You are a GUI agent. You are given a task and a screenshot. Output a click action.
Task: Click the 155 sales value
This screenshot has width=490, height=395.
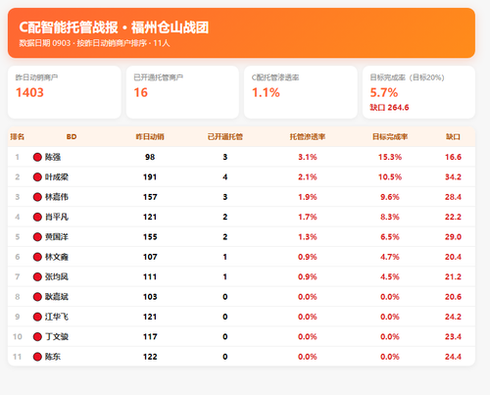150,237
